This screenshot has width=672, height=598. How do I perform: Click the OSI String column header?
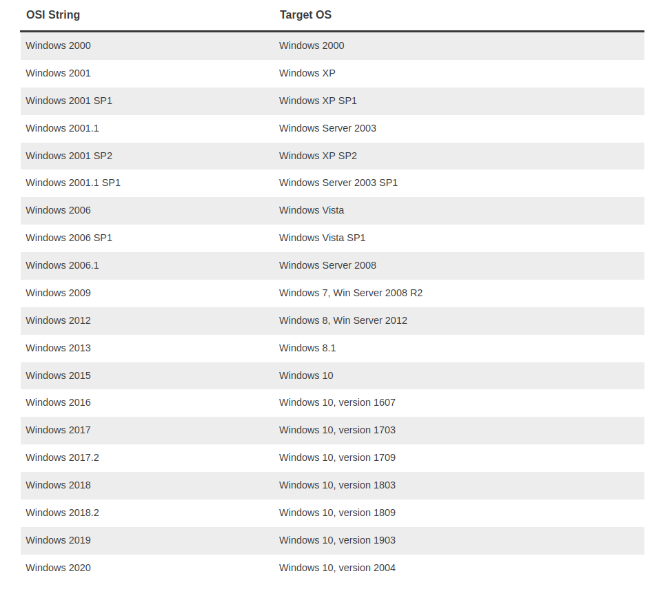click(x=53, y=15)
